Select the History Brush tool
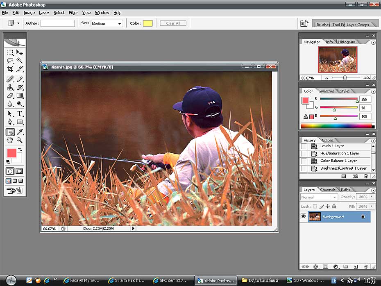The image size is (381, 286). point(20,87)
